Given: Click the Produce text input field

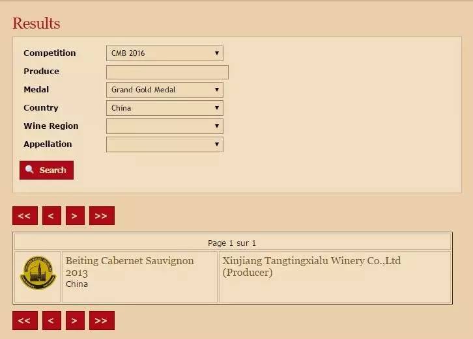Looking at the screenshot, I should point(167,72).
